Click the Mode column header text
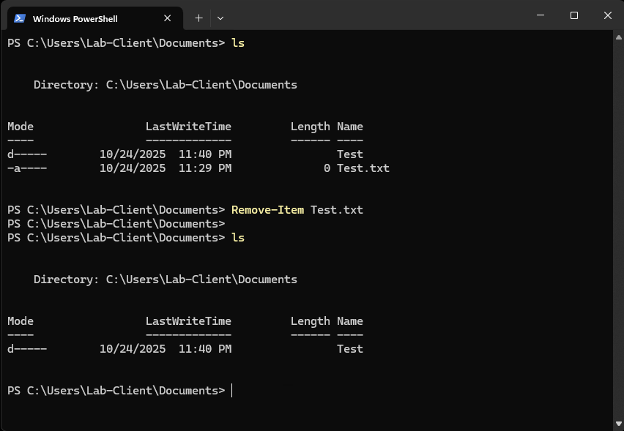 20,126
